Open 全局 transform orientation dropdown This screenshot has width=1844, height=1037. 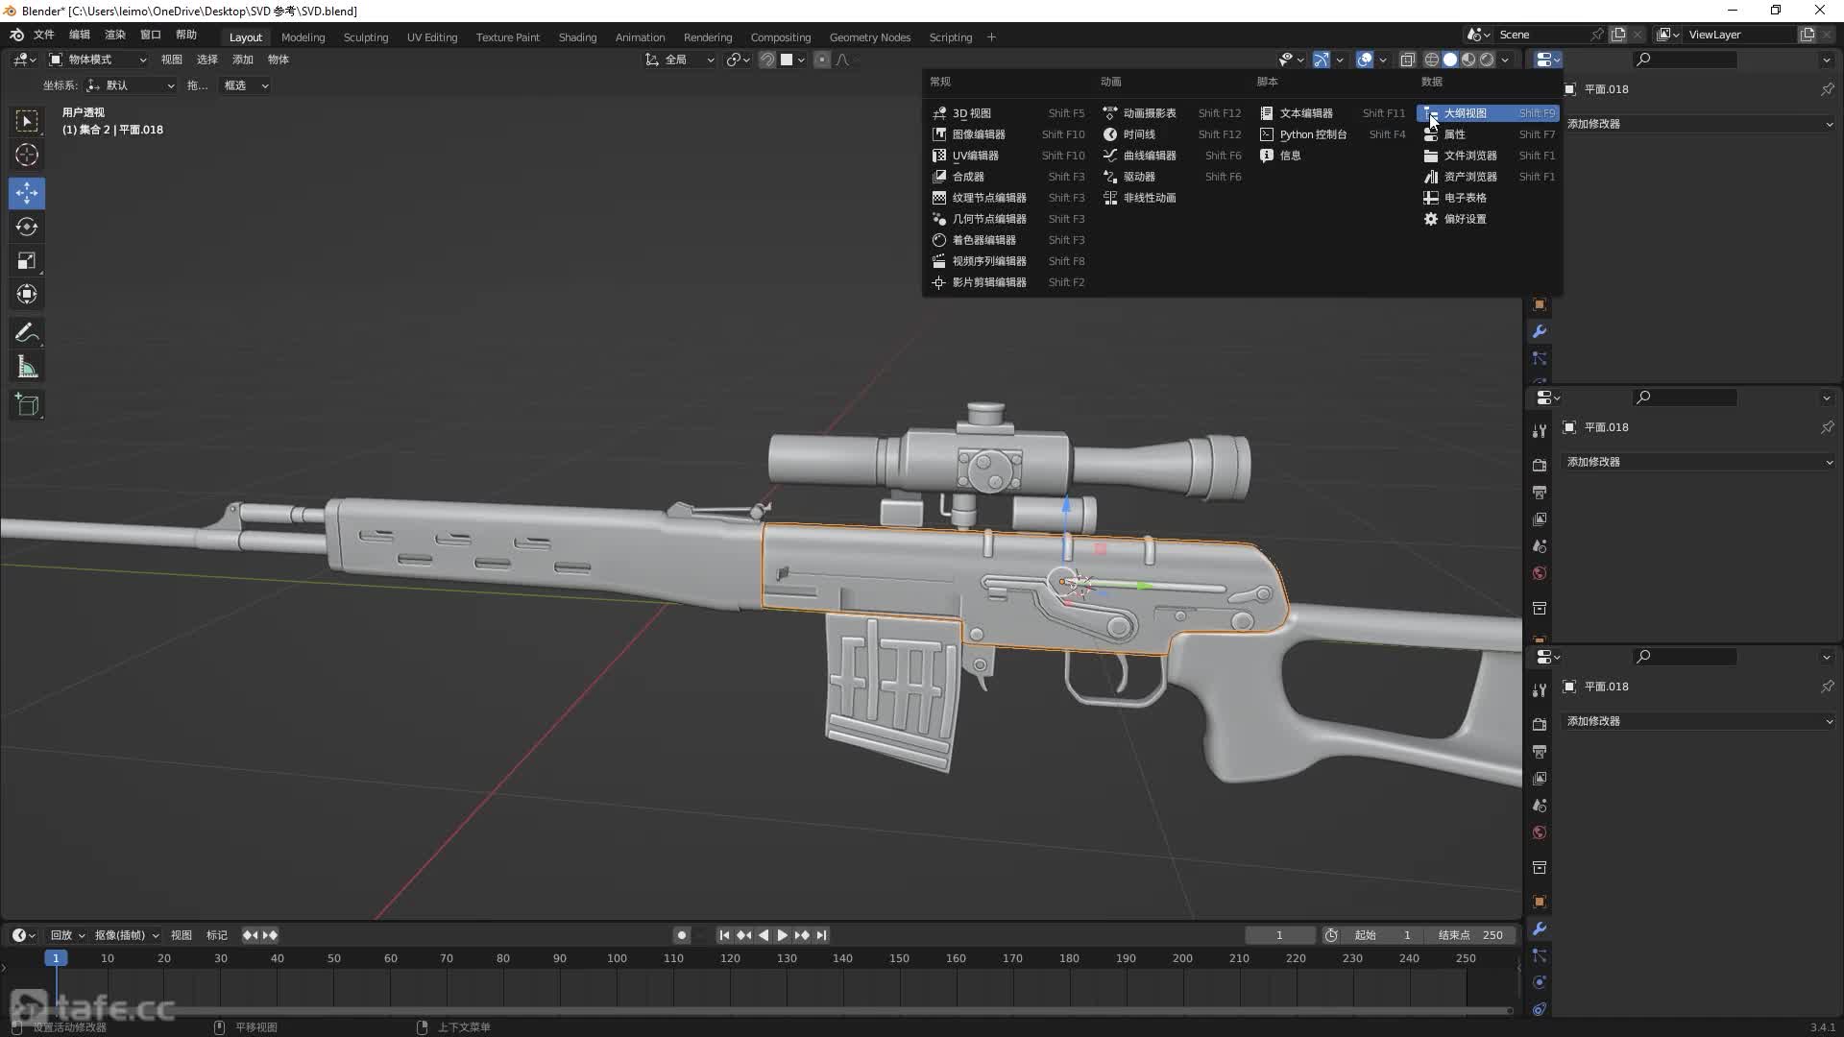(x=680, y=60)
